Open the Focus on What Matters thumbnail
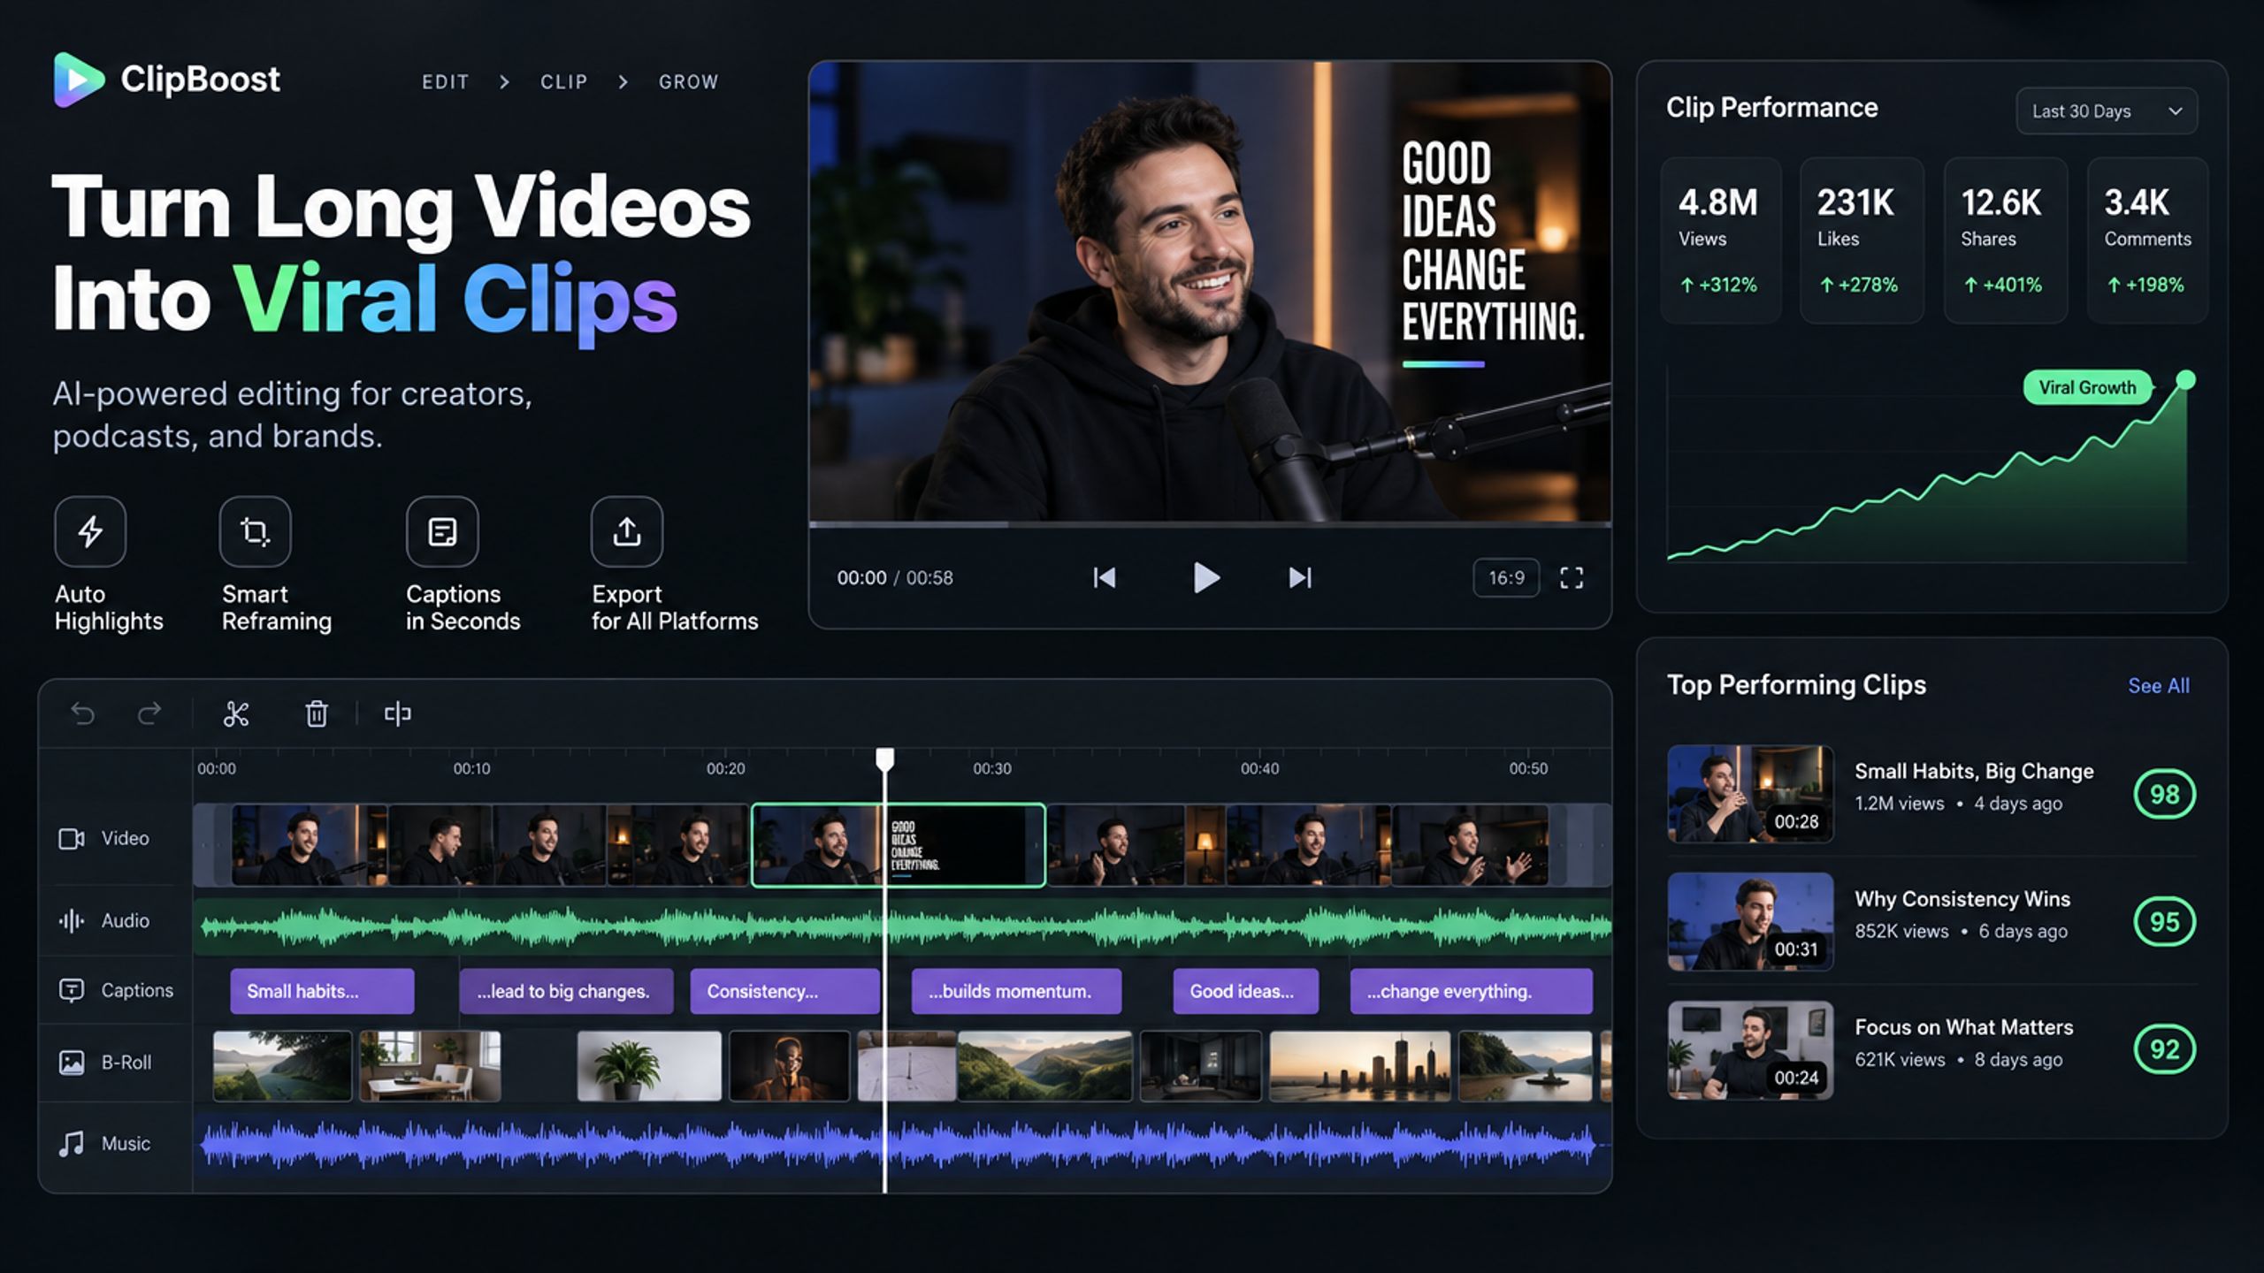 pos(1750,1050)
